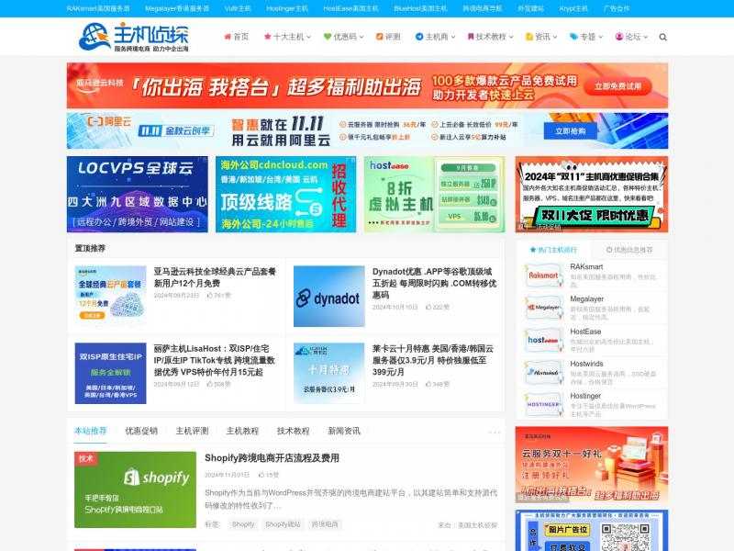734x551 pixels.
Task: Click the Hostwinds logo icon
Action: tap(543, 373)
